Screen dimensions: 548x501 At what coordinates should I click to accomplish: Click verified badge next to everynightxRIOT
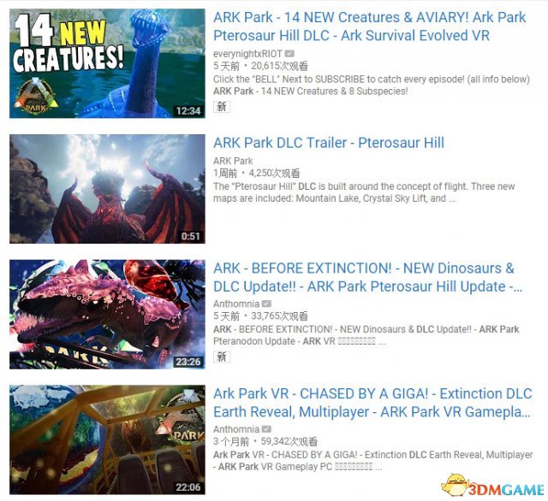pos(289,54)
